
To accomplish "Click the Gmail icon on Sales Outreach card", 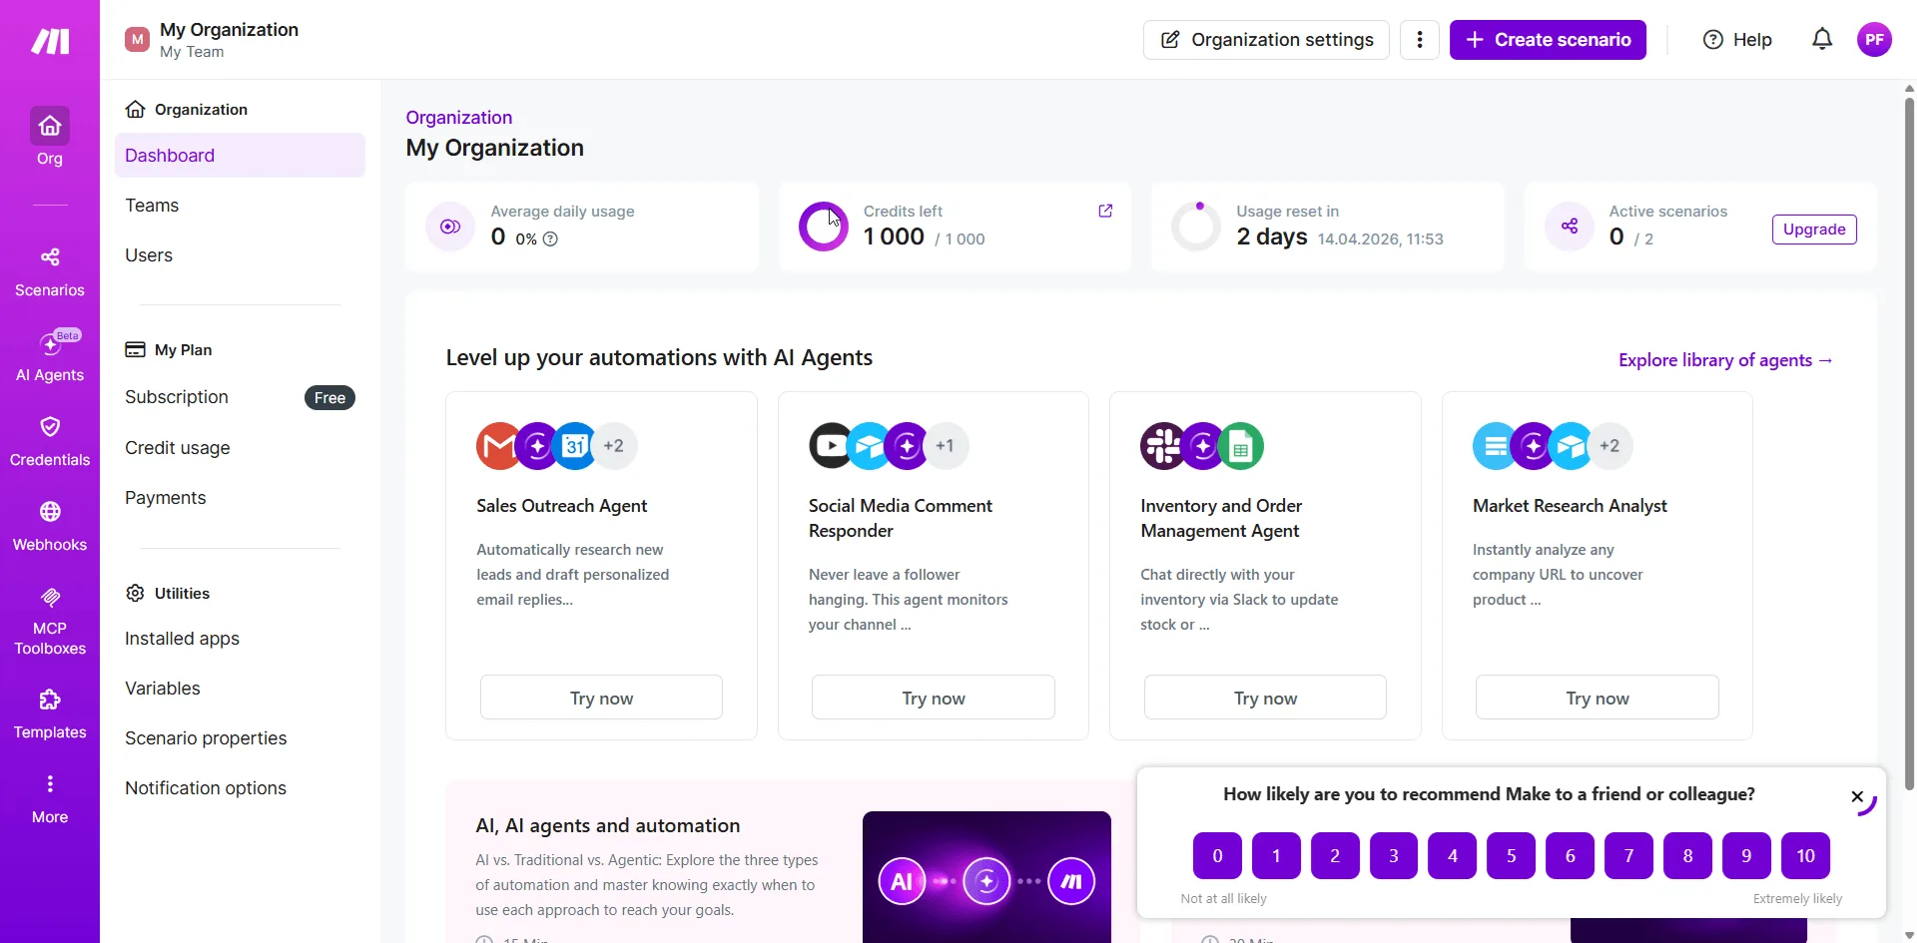I will pos(498,446).
